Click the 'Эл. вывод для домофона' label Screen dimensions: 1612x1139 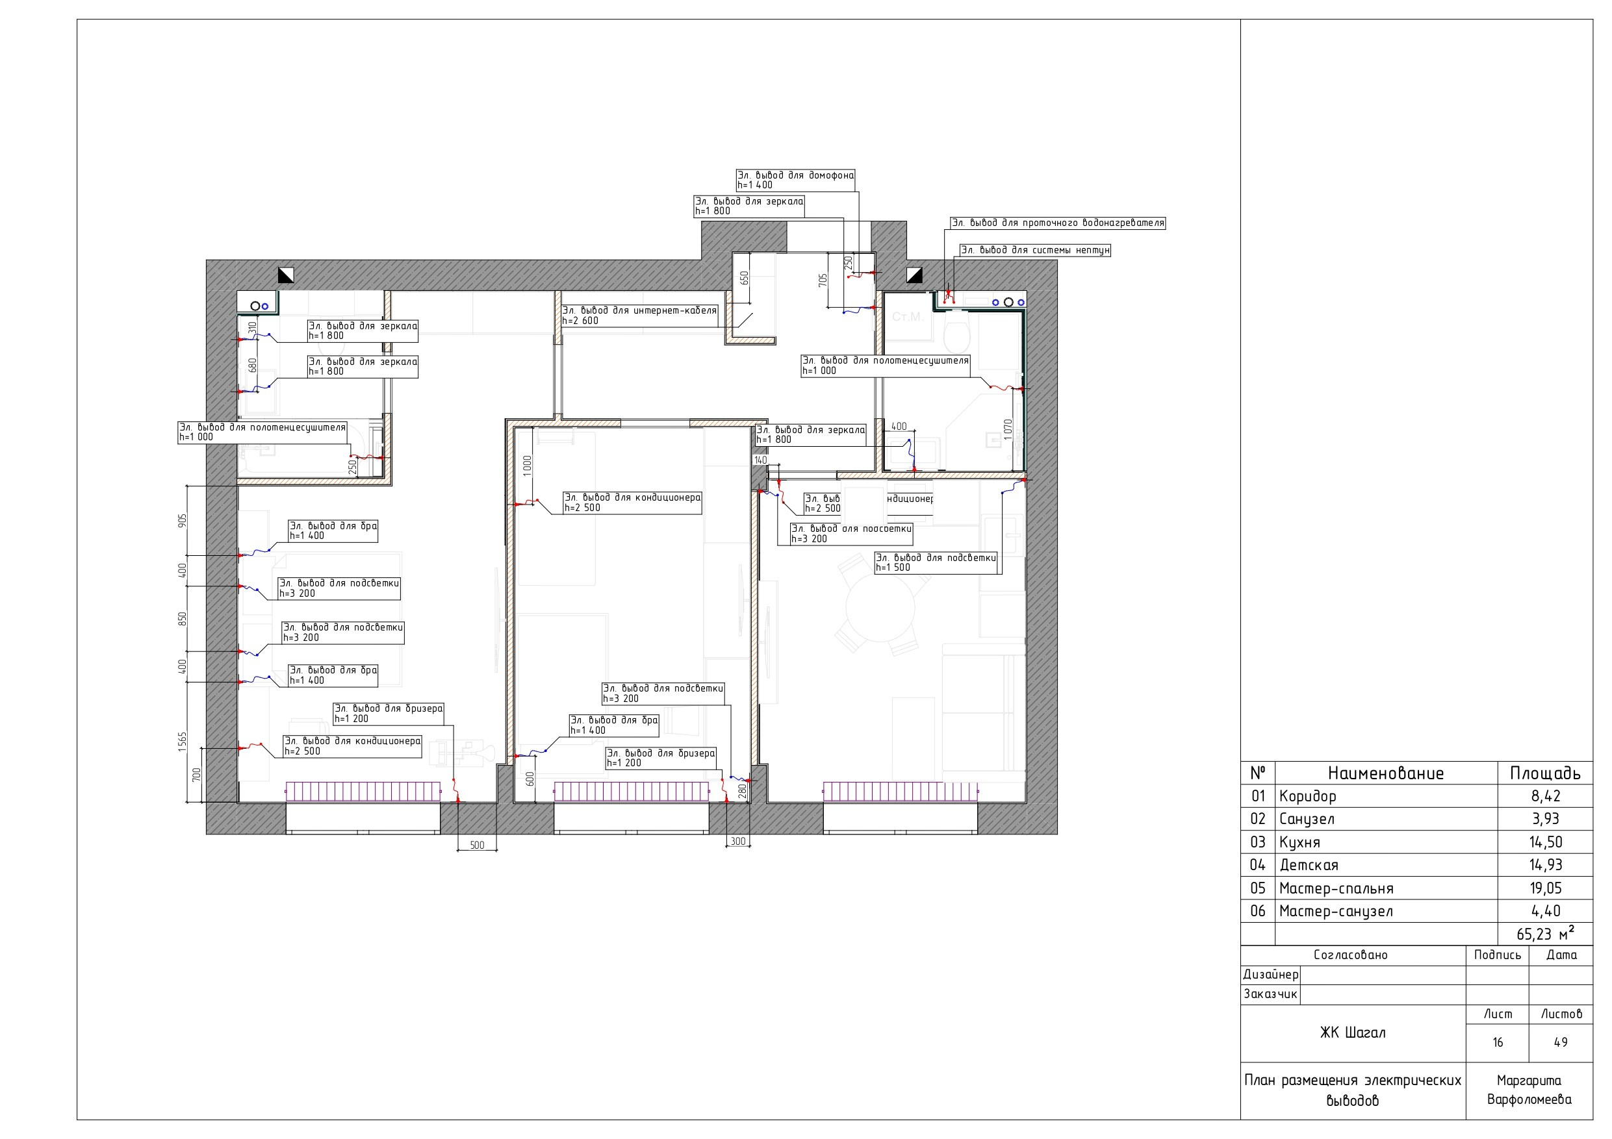click(795, 181)
